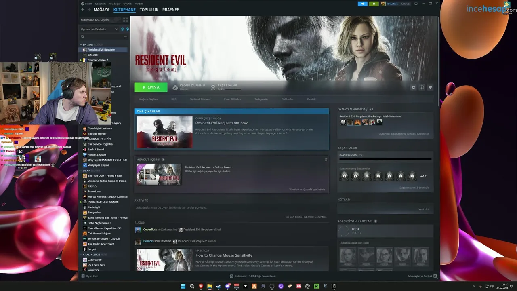Viewport: 517px width, 291px height.
Task: Go forward with the right arrow
Action: pos(89,9)
